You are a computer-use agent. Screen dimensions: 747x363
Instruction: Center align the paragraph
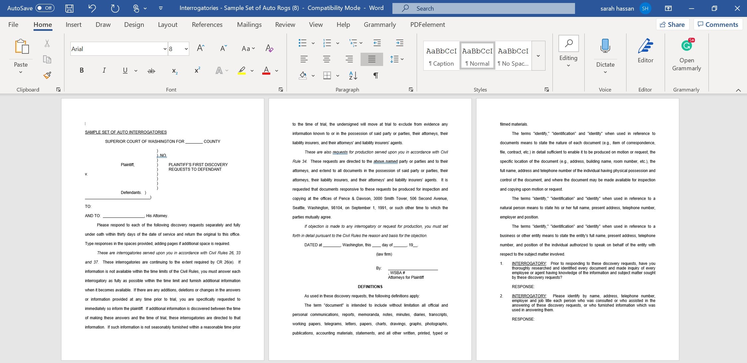click(326, 59)
